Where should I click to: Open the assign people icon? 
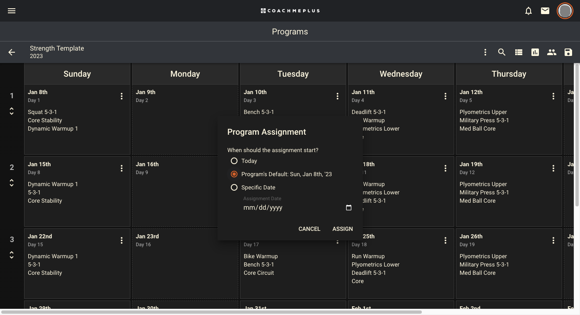[552, 52]
